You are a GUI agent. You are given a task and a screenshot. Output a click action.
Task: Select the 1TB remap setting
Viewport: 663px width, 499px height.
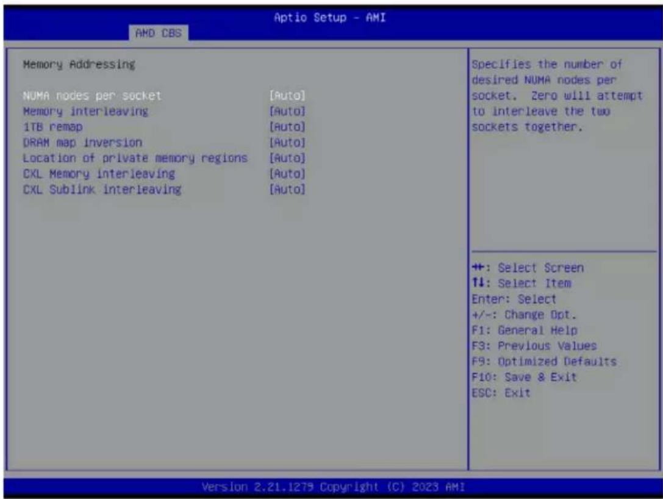tap(53, 127)
